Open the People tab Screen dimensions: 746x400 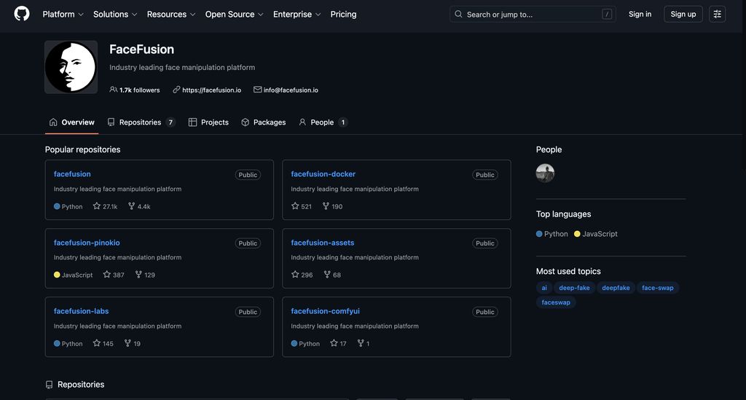click(x=323, y=122)
